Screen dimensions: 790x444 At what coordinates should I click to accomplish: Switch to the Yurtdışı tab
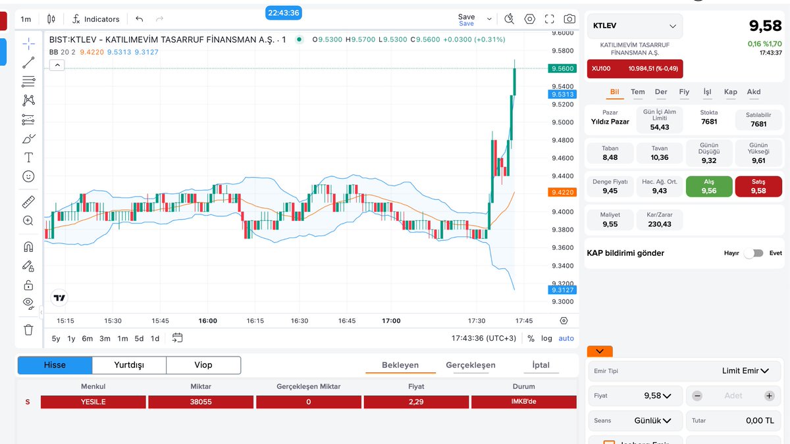pos(129,365)
